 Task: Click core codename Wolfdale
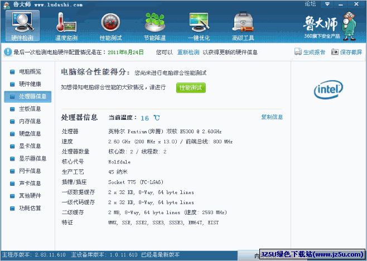point(119,162)
